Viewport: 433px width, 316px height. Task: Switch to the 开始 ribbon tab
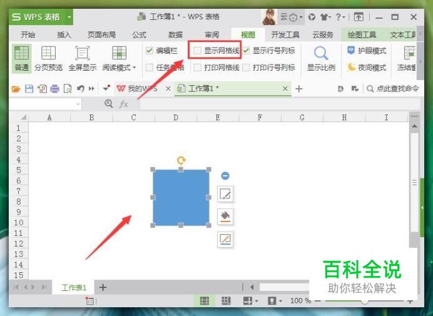coord(28,35)
